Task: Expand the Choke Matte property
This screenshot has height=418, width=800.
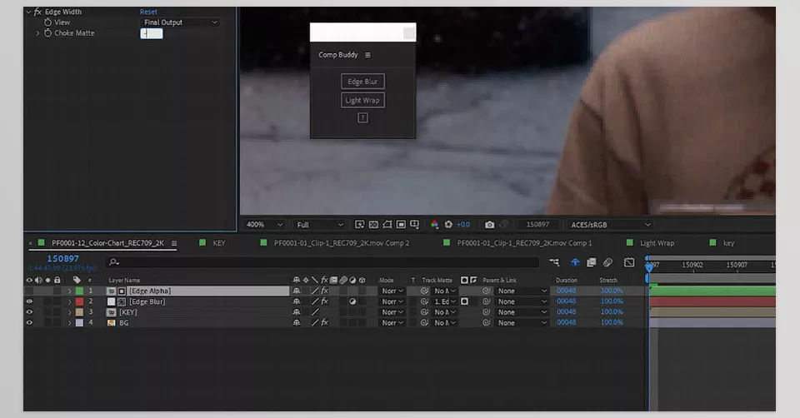Action: pyautogui.click(x=37, y=33)
